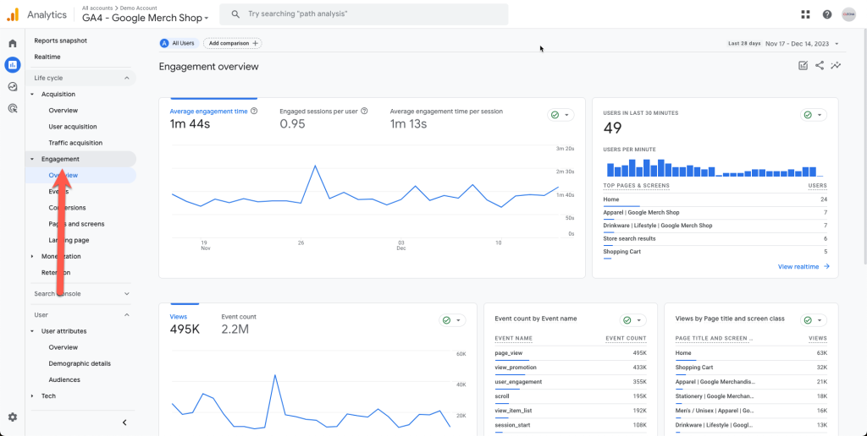Click the All Users segment chip

179,43
